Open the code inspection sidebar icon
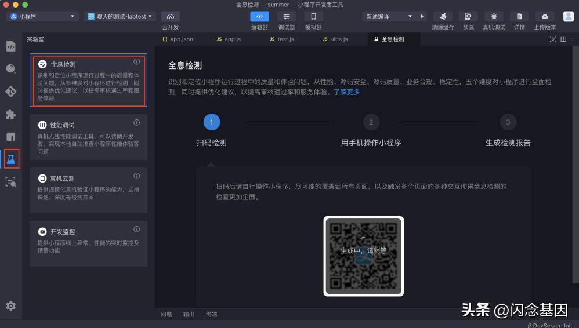This screenshot has width=579, height=328. [10, 182]
